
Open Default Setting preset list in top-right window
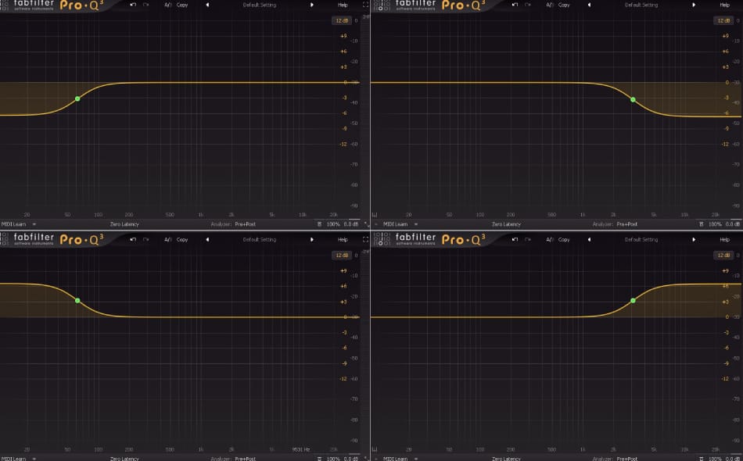(641, 5)
